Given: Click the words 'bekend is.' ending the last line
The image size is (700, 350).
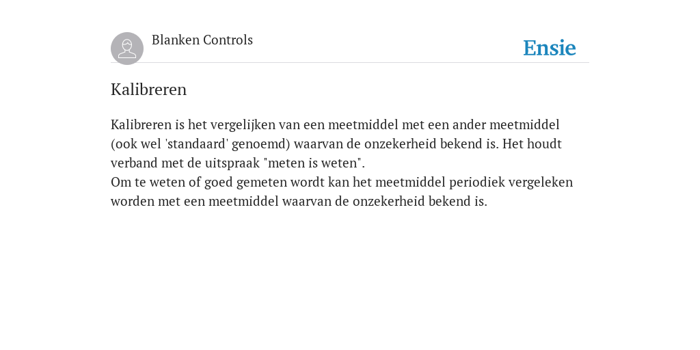Looking at the screenshot, I should pos(457,202).
